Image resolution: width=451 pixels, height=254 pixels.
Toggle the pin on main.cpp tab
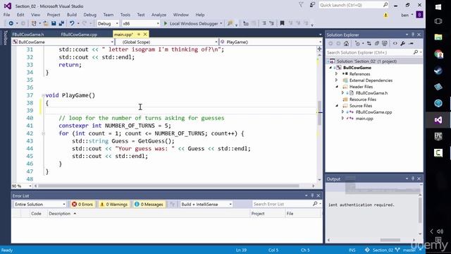click(x=138, y=35)
